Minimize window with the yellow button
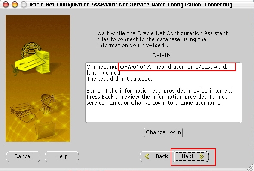The height and width of the screenshot is (171, 254). click(x=15, y=5)
